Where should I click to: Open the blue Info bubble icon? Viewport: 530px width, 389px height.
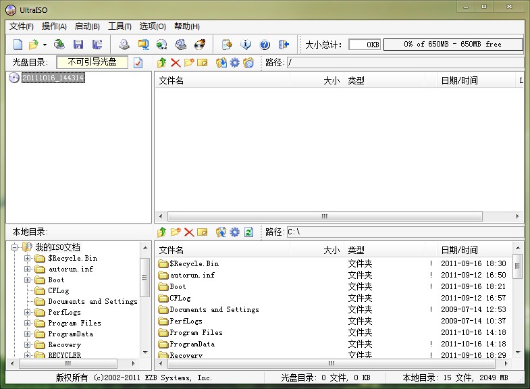pos(246,45)
